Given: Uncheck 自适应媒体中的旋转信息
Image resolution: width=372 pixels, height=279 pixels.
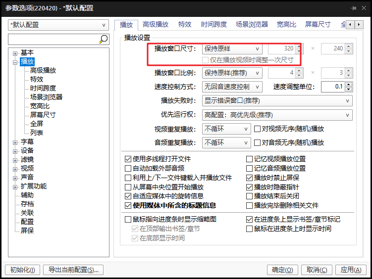Looking at the screenshot, I should (128, 196).
